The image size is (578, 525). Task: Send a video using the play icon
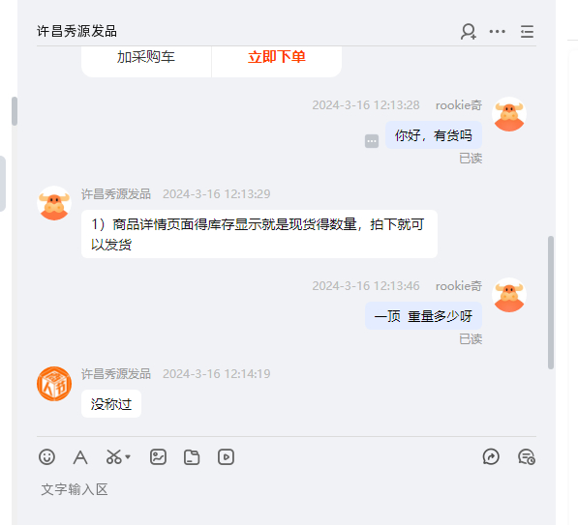coord(226,457)
